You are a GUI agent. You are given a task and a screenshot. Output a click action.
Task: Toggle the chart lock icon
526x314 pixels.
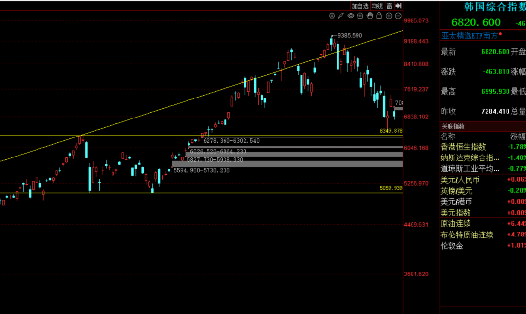coord(379,16)
